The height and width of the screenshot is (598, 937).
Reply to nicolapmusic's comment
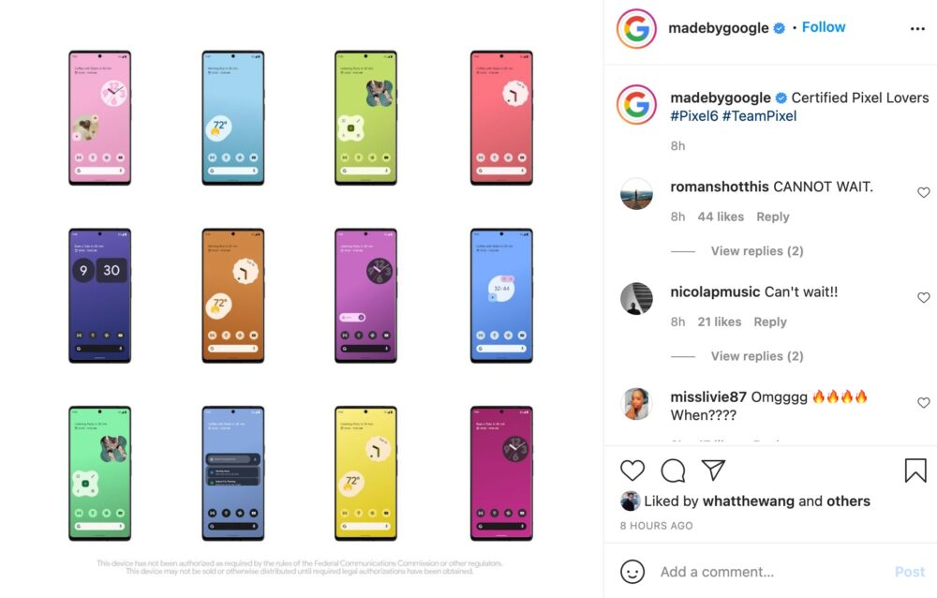[769, 321]
